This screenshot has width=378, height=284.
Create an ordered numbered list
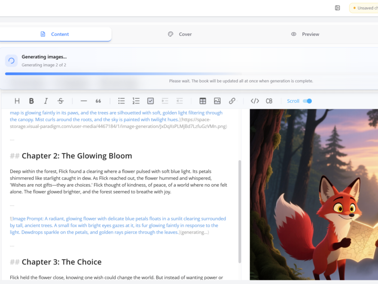(136, 101)
